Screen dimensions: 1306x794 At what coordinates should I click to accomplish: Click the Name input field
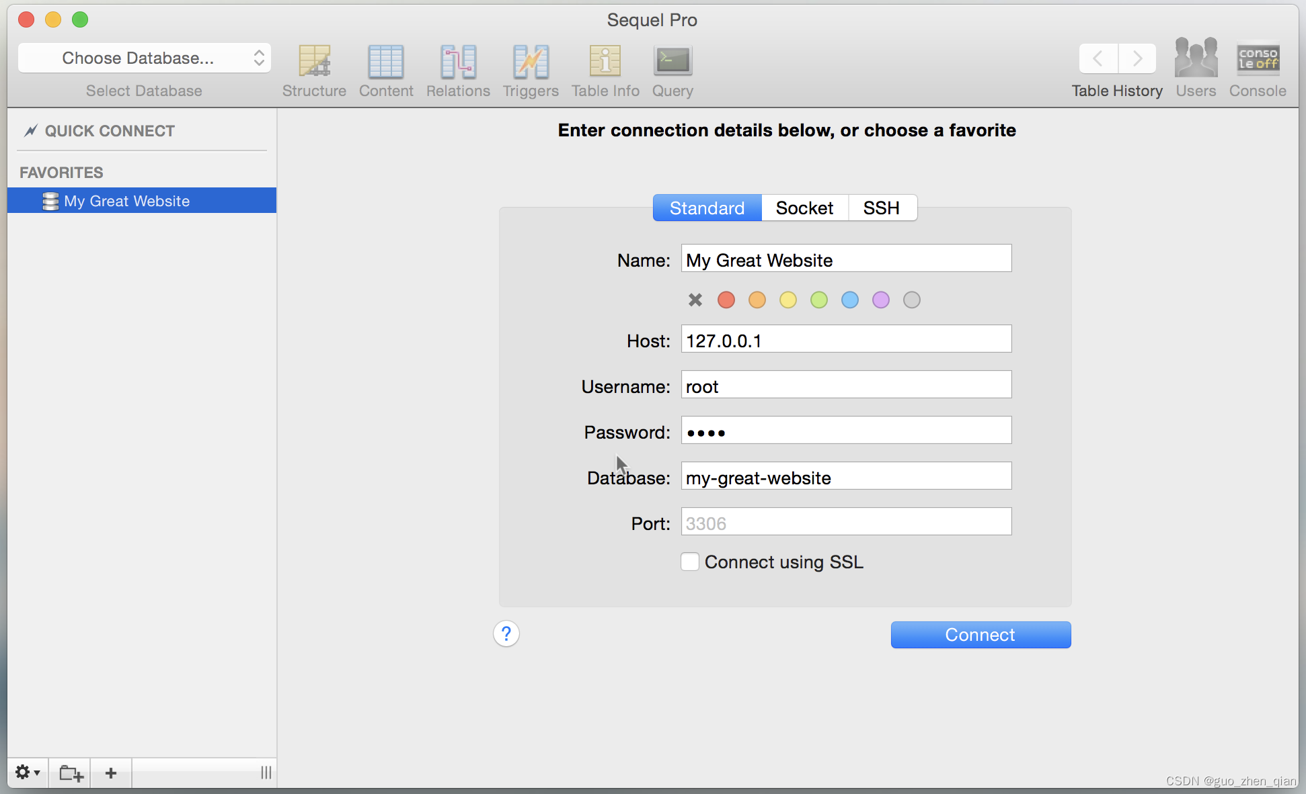[x=846, y=259]
